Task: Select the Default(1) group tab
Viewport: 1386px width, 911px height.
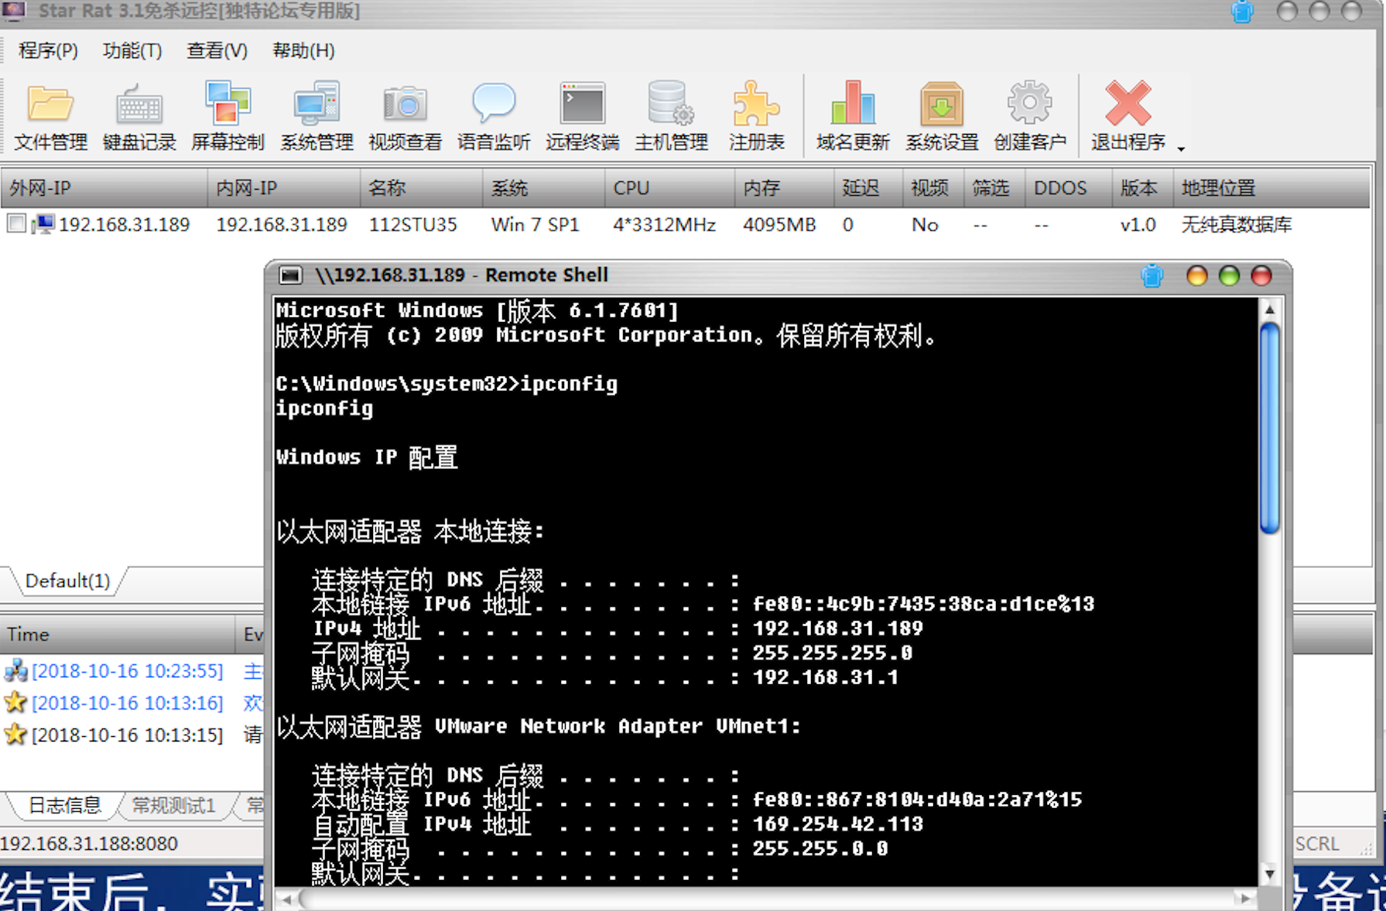Action: [67, 581]
